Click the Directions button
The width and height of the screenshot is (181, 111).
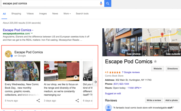click(172, 69)
